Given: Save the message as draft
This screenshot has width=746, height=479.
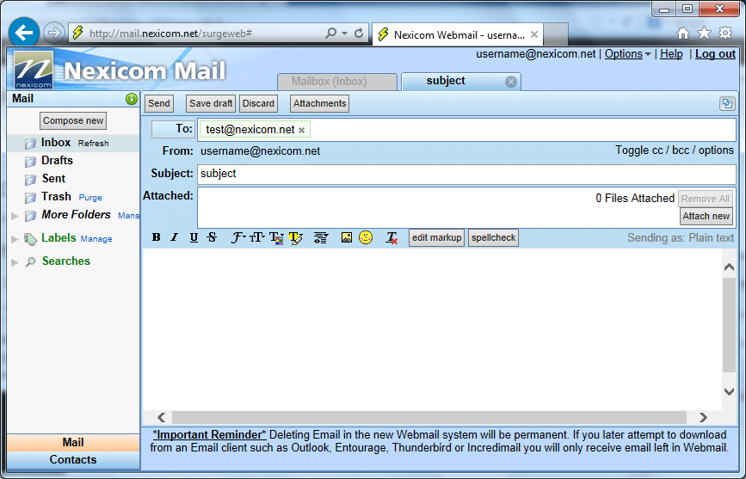Looking at the screenshot, I should pyautogui.click(x=211, y=103).
